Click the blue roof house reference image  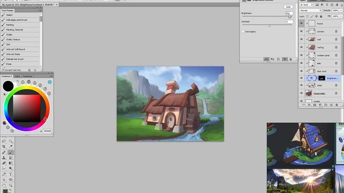301,145
